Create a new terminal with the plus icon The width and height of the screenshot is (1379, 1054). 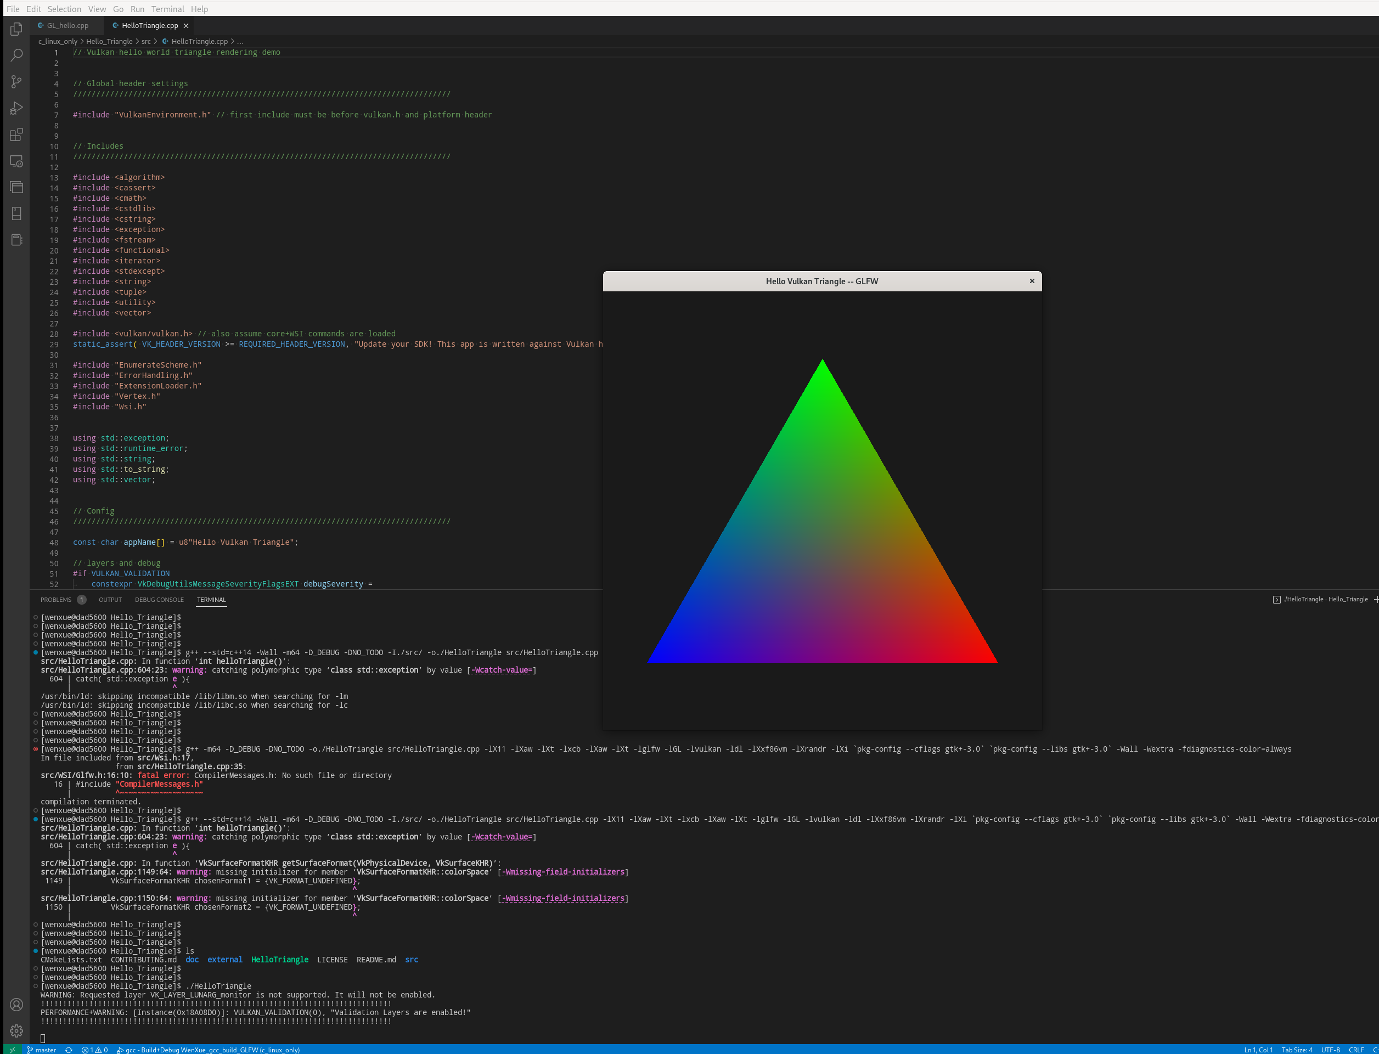tap(1375, 599)
